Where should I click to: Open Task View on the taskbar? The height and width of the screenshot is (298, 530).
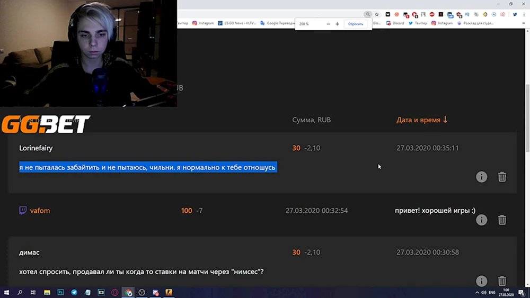pos(33,293)
